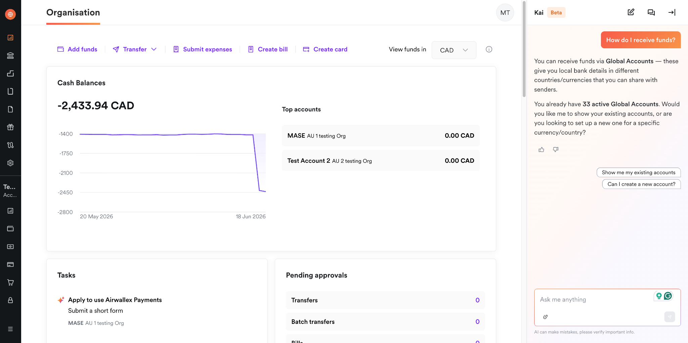Screen dimensions: 688x343
Task: Collapse the Kai panel with arrow icon
Action: coord(672,12)
